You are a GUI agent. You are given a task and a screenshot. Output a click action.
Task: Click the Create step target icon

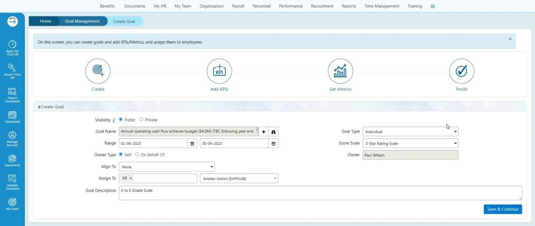(x=98, y=71)
